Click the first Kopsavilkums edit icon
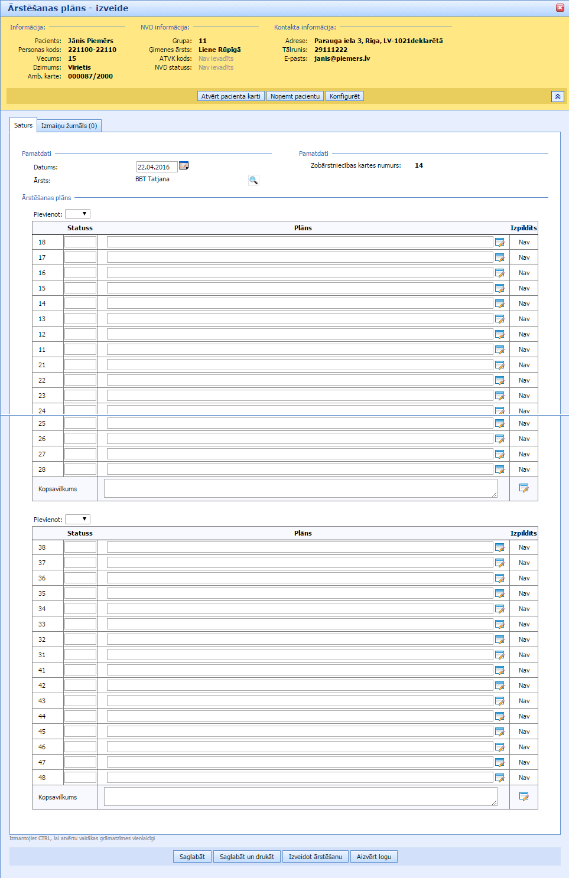 click(x=524, y=488)
